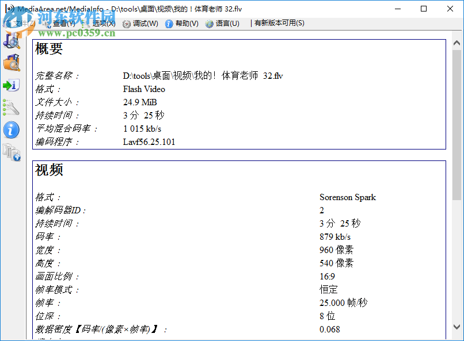Viewport: 464px width, 341px height.
Task: Click the blue info About icon
Action: [x=13, y=130]
